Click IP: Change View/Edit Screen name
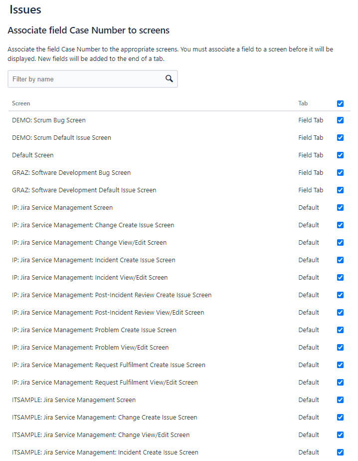 click(89, 243)
